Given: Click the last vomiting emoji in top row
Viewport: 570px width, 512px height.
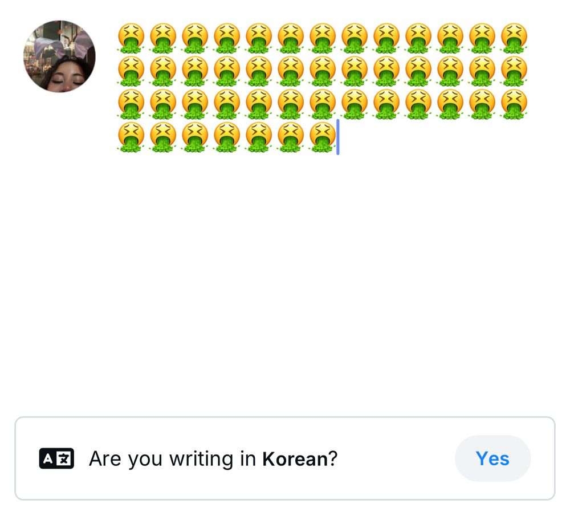Looking at the screenshot, I should (514, 38).
